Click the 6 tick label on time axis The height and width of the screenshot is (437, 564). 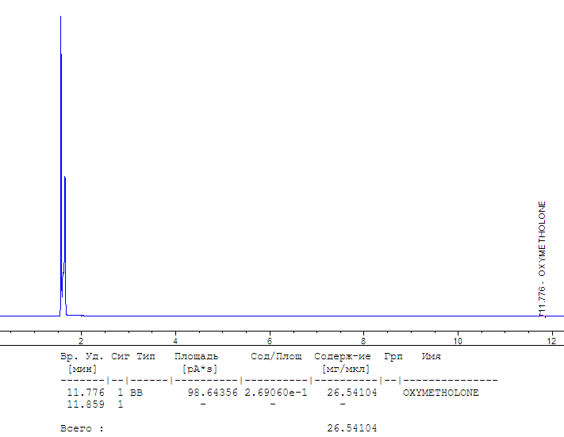point(269,340)
